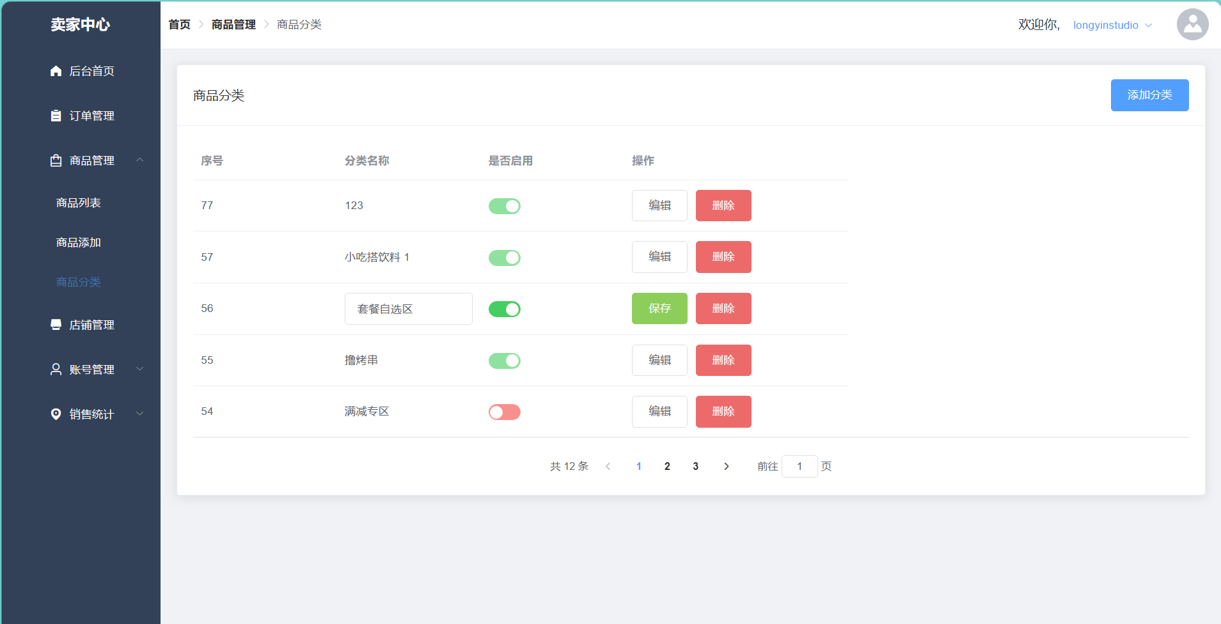Click the 前往 page number input
This screenshot has height=624, width=1221.
click(800, 466)
